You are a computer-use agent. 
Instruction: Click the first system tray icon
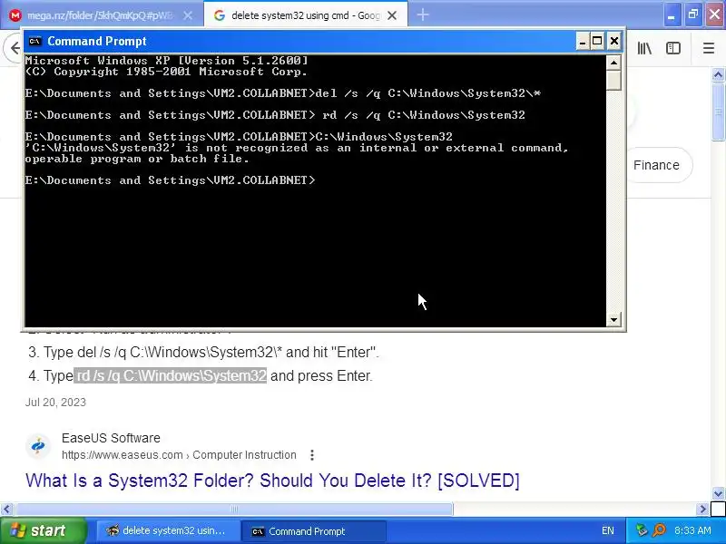pos(642,530)
